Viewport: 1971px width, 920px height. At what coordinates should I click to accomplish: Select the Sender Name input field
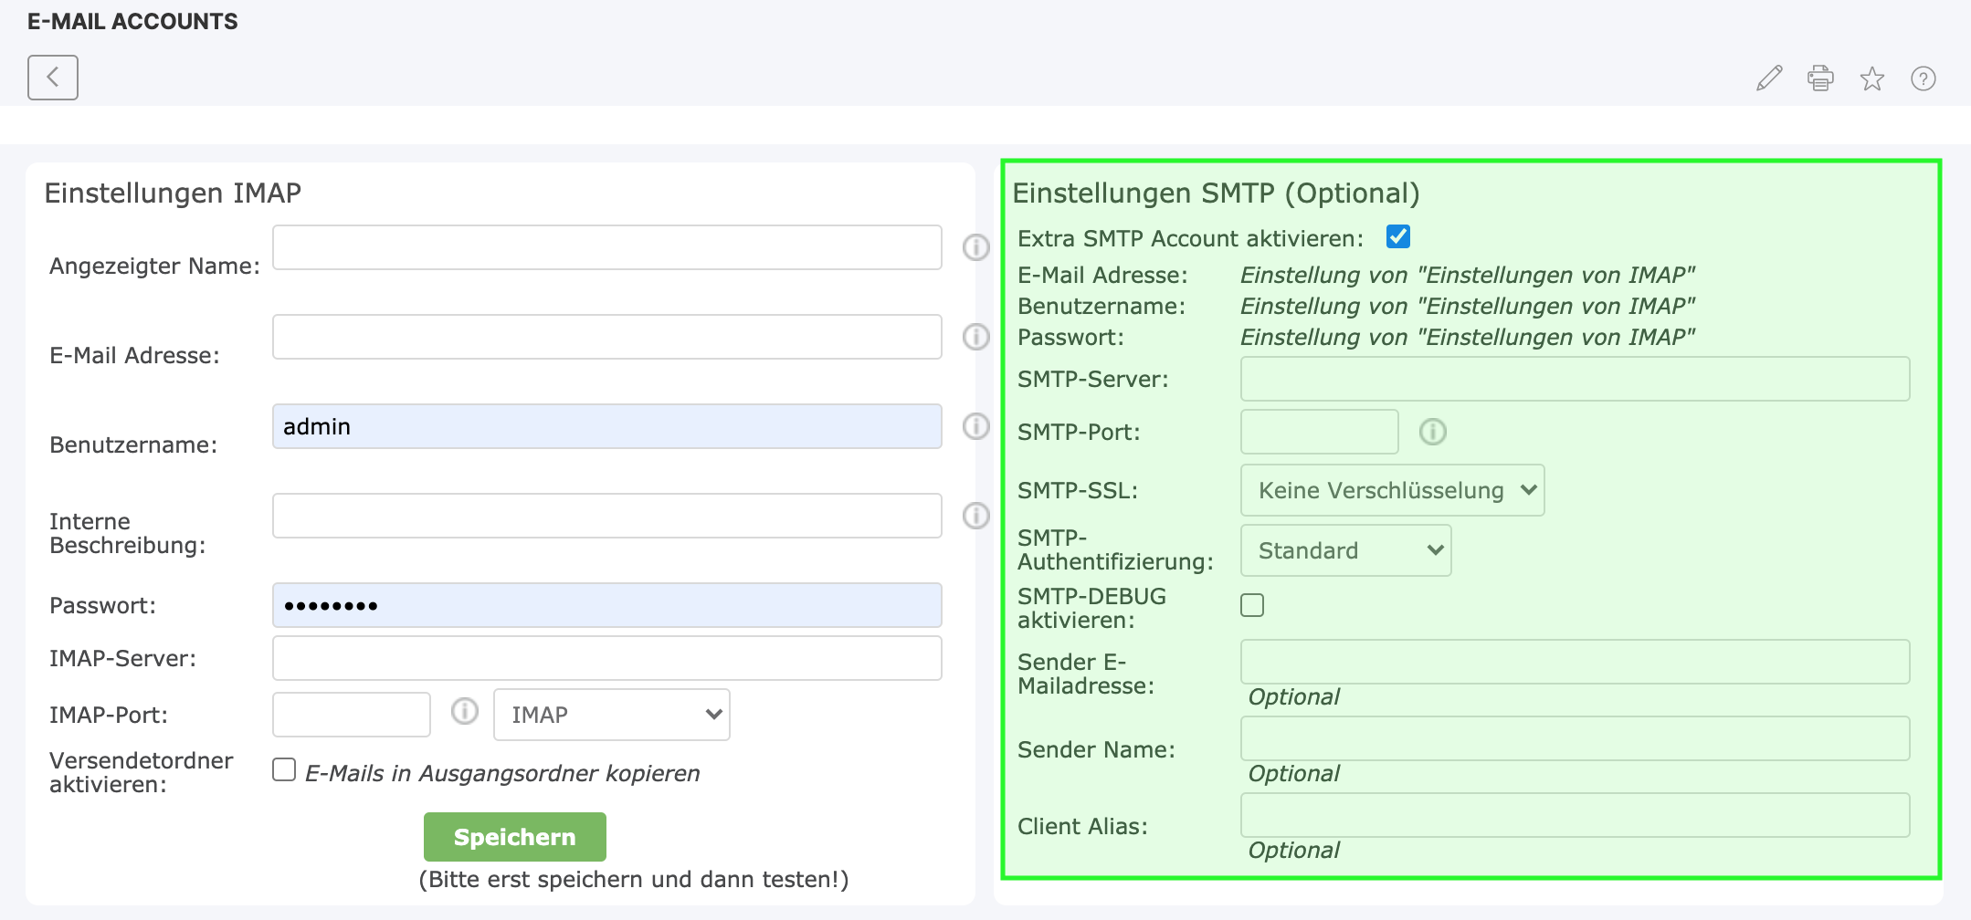(x=1574, y=738)
